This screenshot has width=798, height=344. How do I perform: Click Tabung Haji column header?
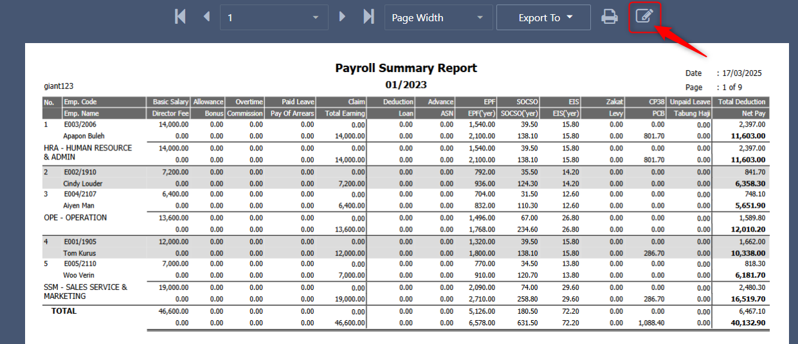(692, 113)
